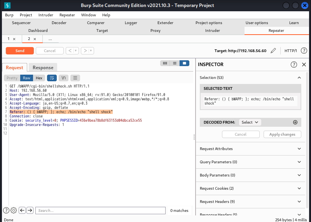Switch to Raw view

coord(26,78)
